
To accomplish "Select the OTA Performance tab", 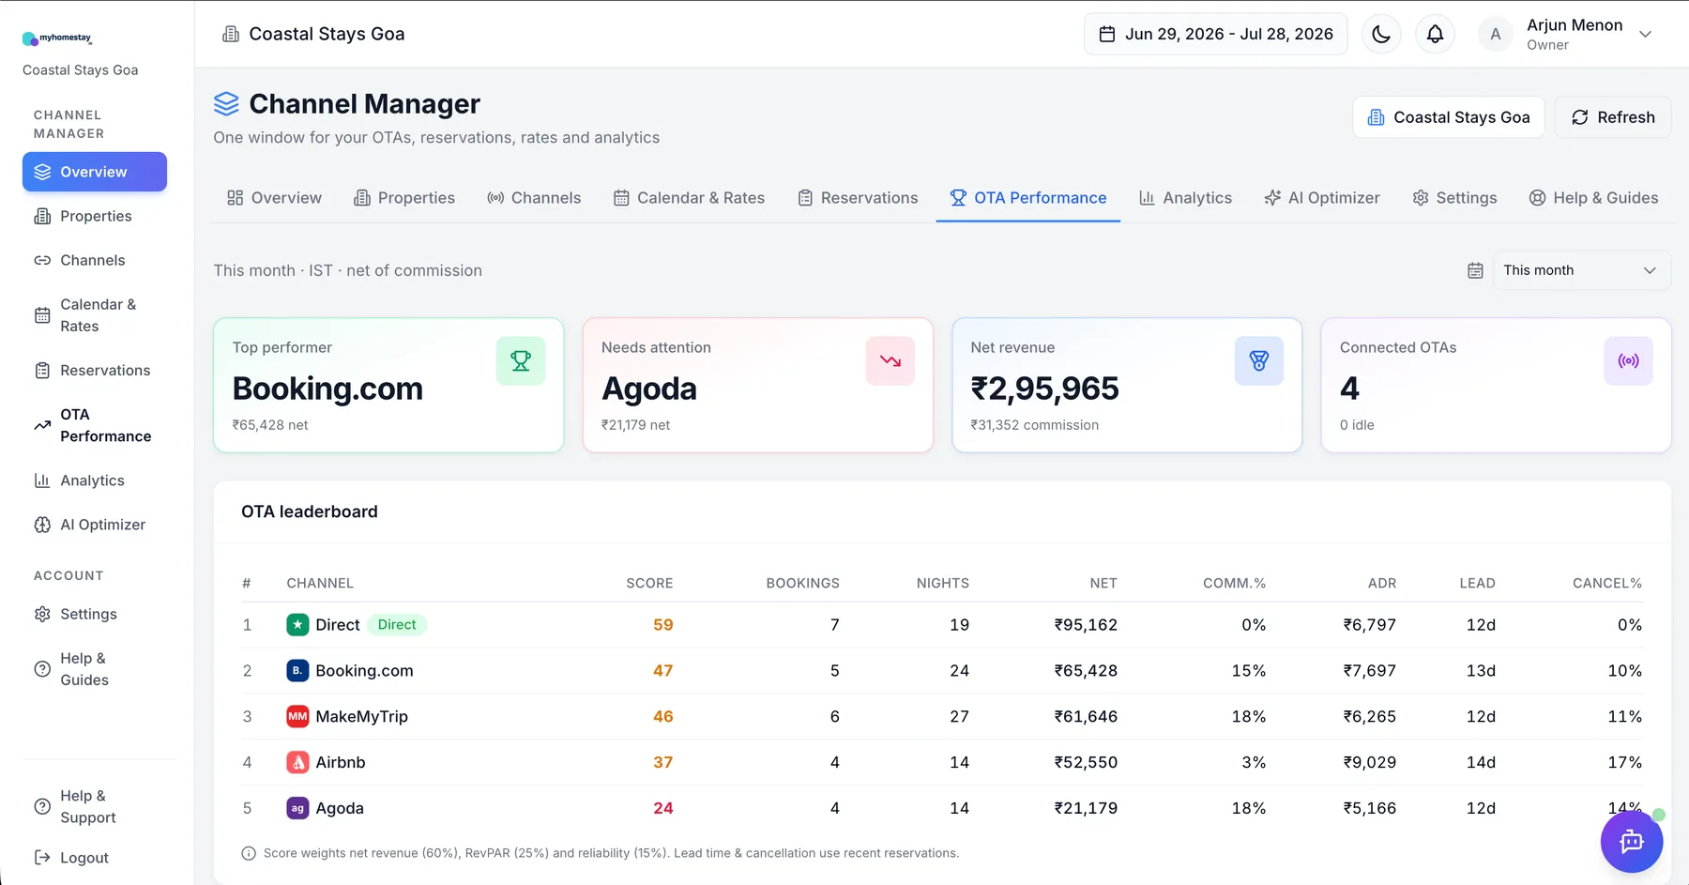I will pos(1028,198).
